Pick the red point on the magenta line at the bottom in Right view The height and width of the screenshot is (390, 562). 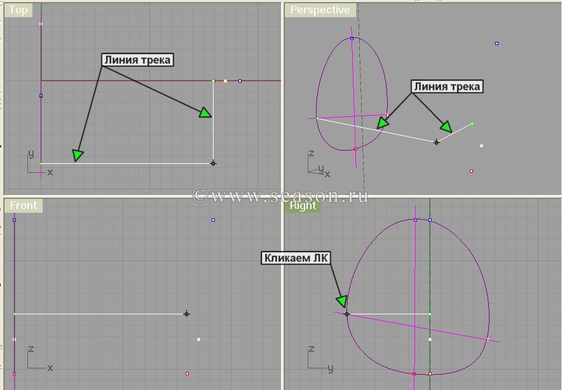click(414, 374)
